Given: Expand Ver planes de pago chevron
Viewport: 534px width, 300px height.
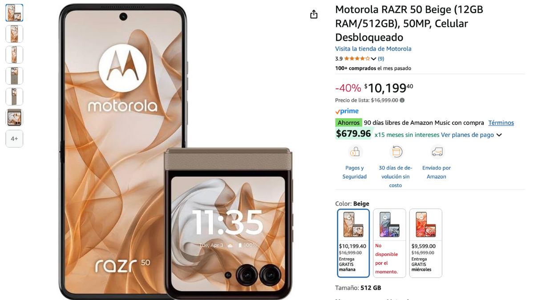Looking at the screenshot, I should (x=499, y=135).
